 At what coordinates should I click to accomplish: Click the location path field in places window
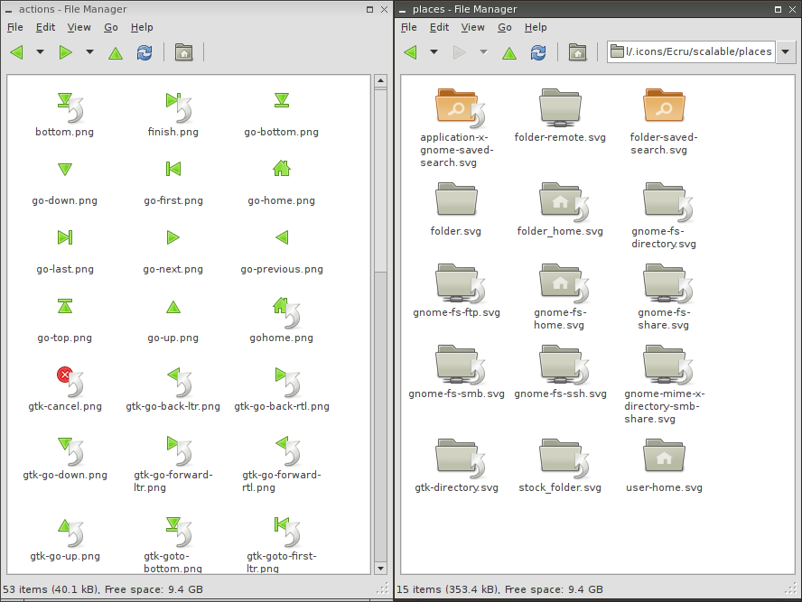[692, 52]
